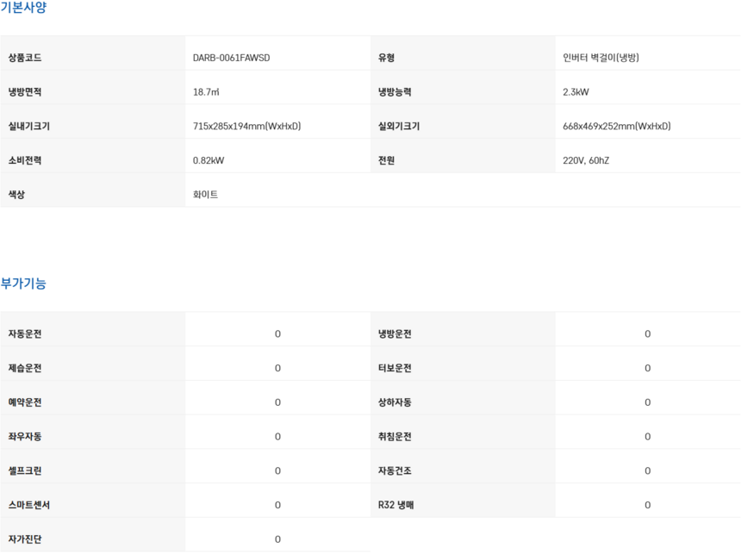This screenshot has width=741, height=554.
Task: Click the 셀프크린 feature label
Action: point(25,471)
